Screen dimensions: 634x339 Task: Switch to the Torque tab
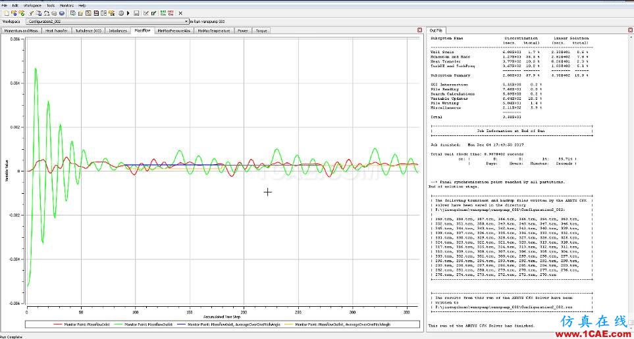coord(261,31)
